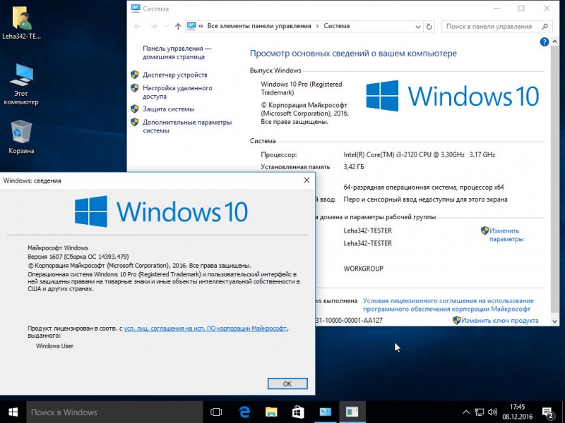Open Windows Start menu
The image size is (565, 423).
pyautogui.click(x=13, y=412)
